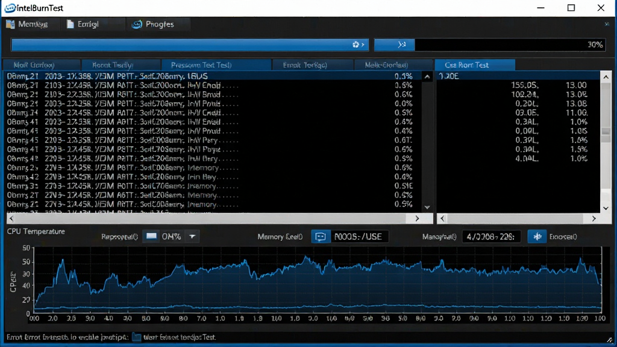Click the blue message icon beside "N00S:/USE"
617x347 pixels.
click(x=321, y=236)
